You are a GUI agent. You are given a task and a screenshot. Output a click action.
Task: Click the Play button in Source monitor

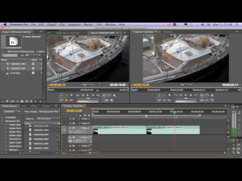point(88,95)
